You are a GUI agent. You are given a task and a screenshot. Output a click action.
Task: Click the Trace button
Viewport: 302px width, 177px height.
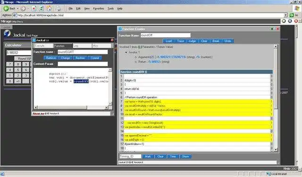180,41
